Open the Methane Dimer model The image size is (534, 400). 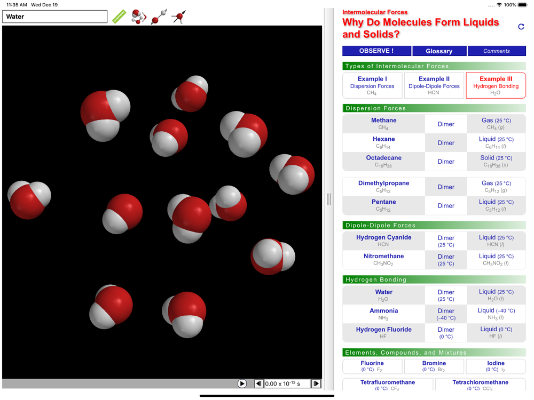click(x=446, y=124)
